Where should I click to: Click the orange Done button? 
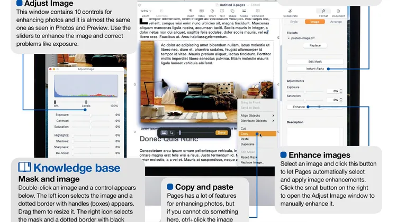(x=222, y=133)
